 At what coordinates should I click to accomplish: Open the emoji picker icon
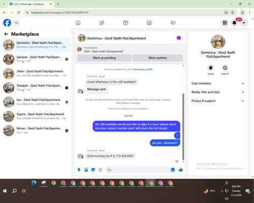coord(173,170)
